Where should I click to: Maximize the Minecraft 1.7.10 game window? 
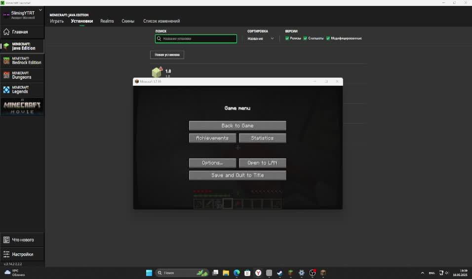[x=326, y=81]
